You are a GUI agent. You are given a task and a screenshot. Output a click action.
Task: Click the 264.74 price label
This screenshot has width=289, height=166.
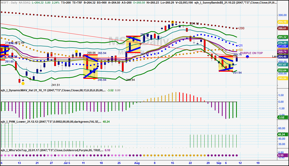[x=237, y=55]
